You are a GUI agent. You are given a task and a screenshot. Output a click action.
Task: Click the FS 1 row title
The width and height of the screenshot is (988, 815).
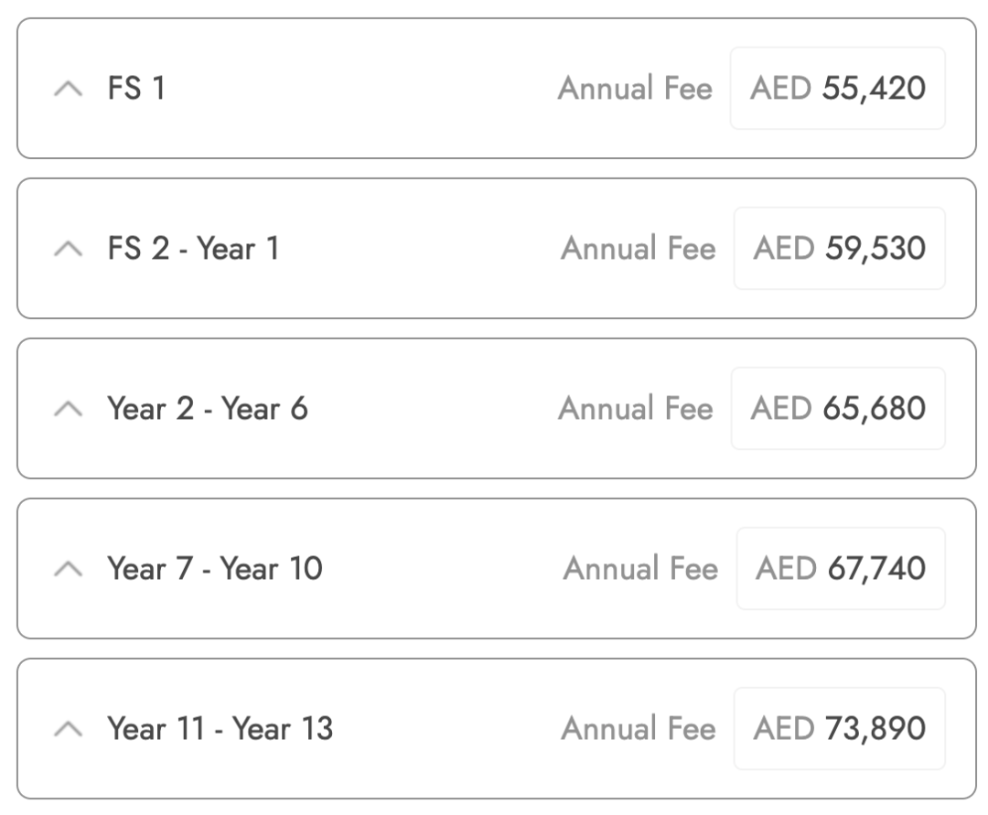(x=136, y=89)
